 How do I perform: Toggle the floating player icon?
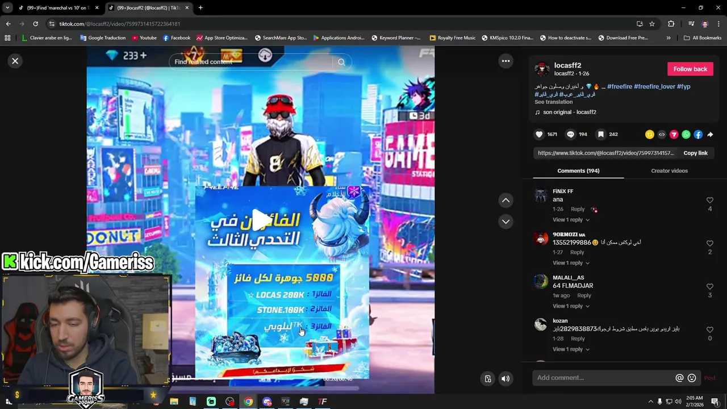pyautogui.click(x=487, y=378)
